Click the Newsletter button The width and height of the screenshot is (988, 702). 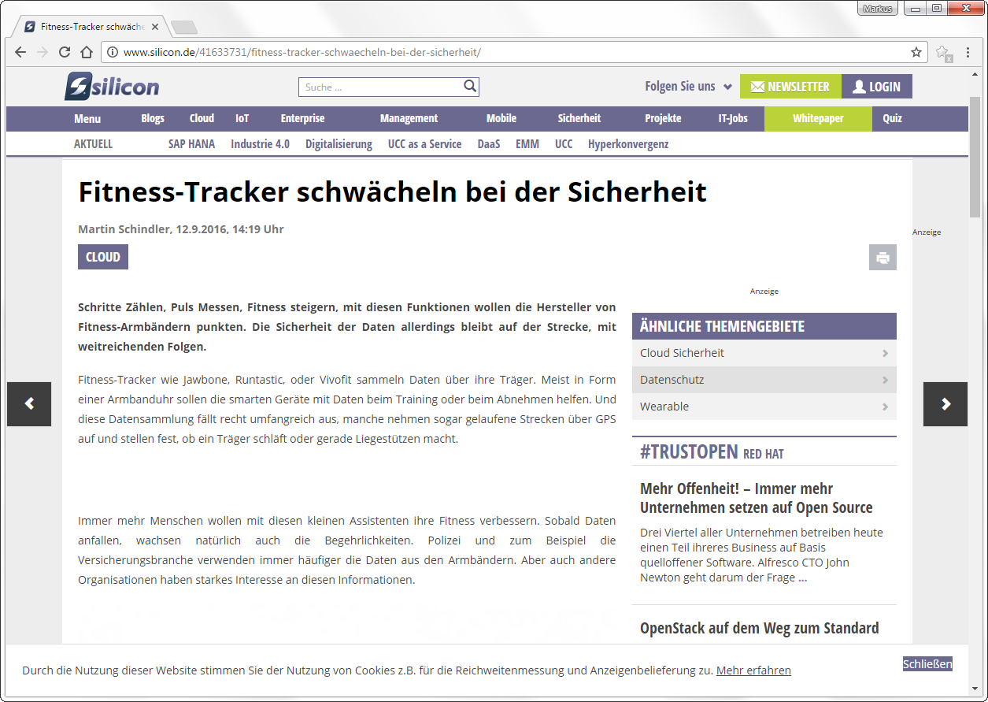click(790, 87)
